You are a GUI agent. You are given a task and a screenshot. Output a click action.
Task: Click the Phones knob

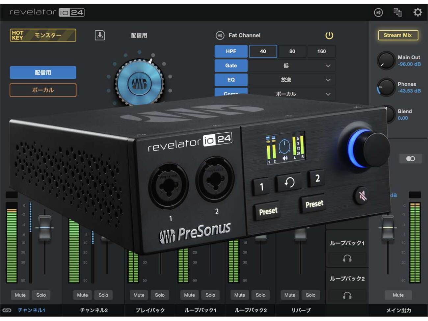[386, 87]
